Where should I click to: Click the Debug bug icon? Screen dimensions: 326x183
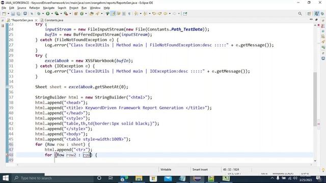(39, 14)
